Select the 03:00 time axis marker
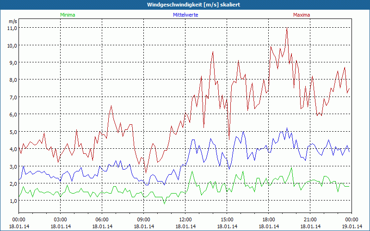This screenshot has width=370, height=231. (x=61, y=219)
